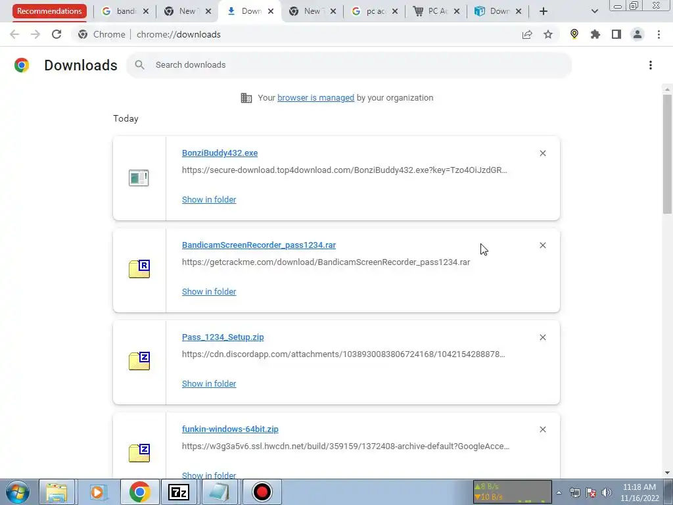Open 7-Zip from the taskbar
This screenshot has width=673, height=505.
coord(179,492)
